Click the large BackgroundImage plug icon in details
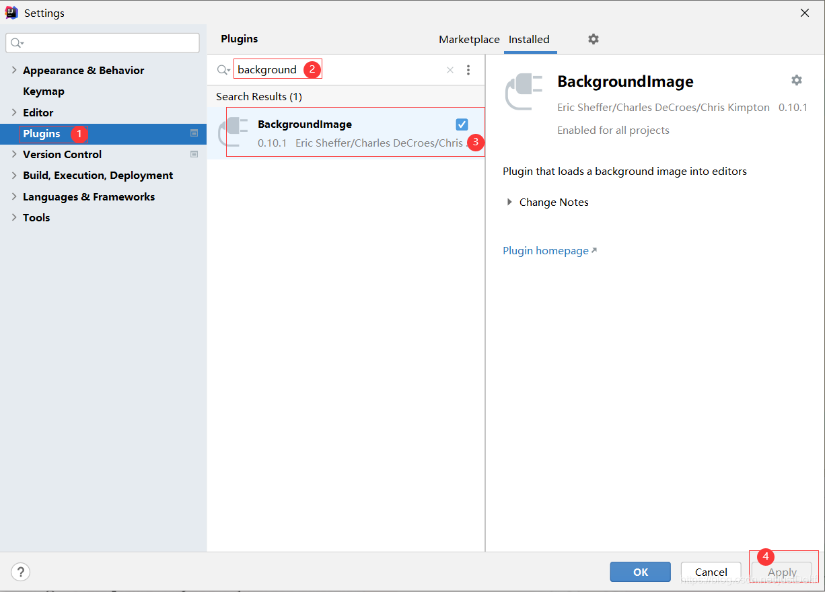 click(524, 92)
